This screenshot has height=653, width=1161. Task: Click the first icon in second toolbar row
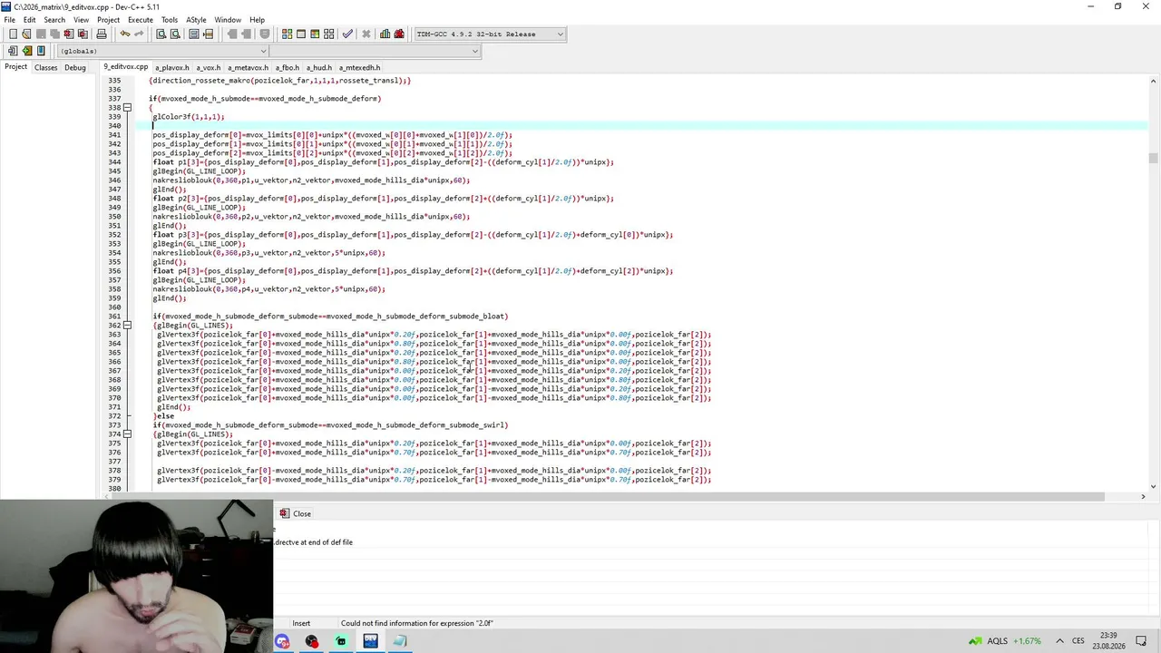tap(13, 51)
